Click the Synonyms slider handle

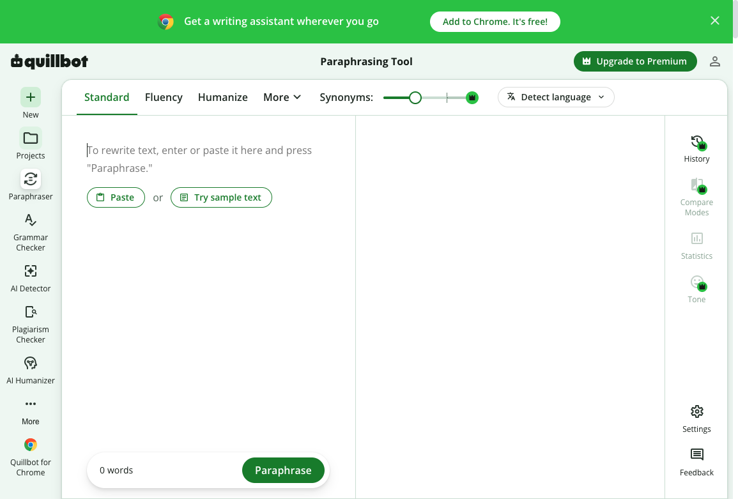[x=415, y=98]
